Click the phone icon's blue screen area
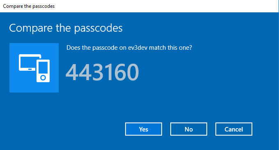 [43, 67]
